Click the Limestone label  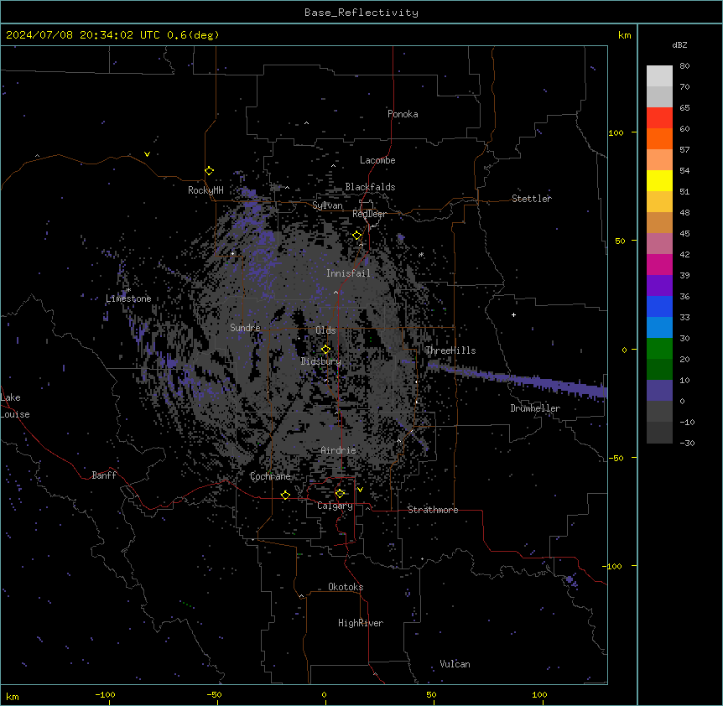(128, 298)
